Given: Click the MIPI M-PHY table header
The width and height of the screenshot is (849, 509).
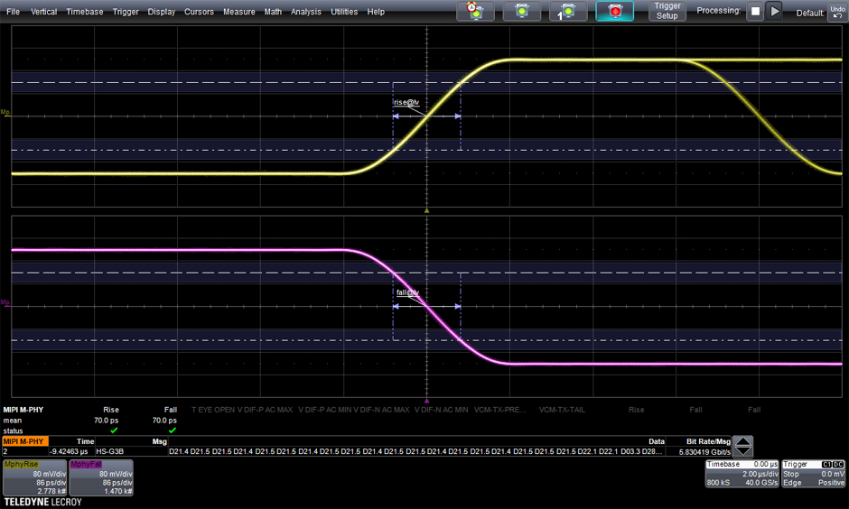Looking at the screenshot, I should click(x=23, y=441).
